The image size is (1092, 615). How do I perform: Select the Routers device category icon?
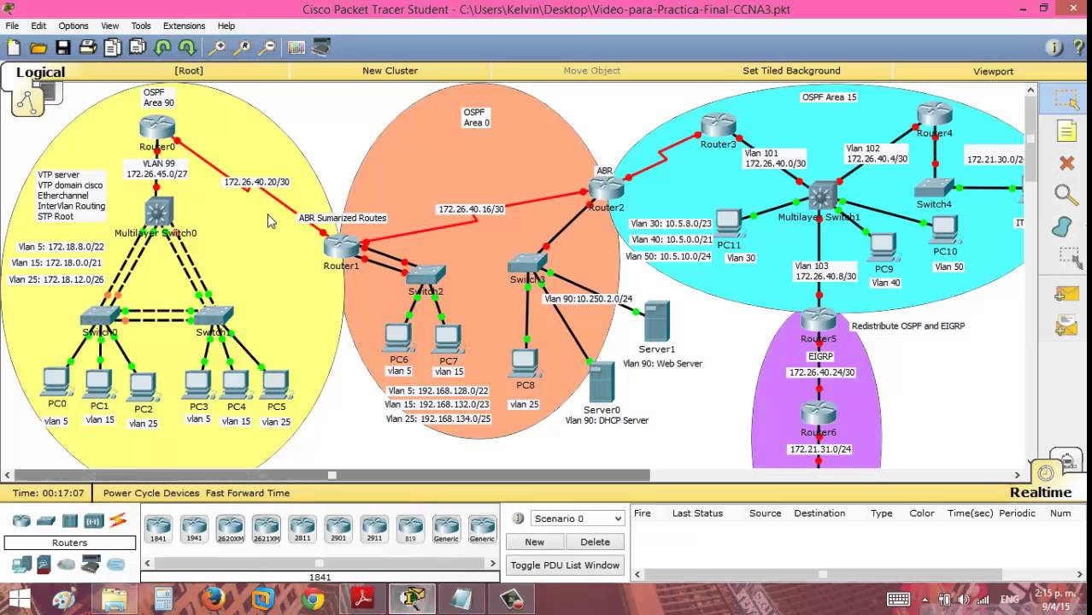(21, 520)
